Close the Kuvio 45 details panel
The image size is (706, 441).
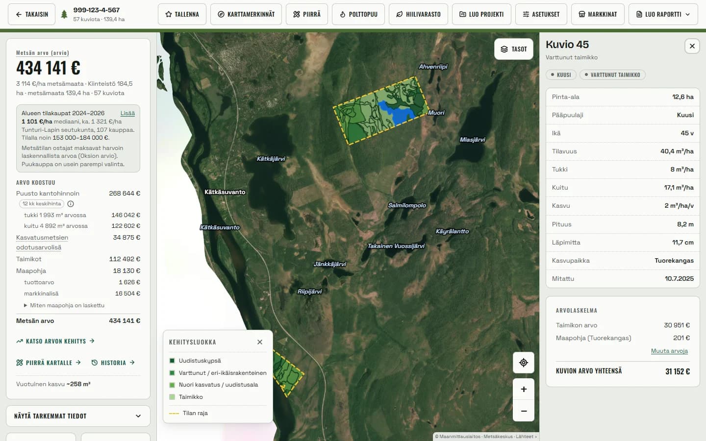pyautogui.click(x=692, y=46)
